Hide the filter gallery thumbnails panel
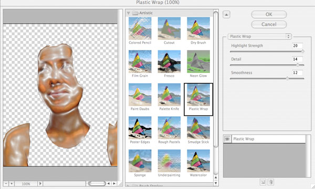Image resolution: width=315 pixels, height=189 pixels. (x=226, y=15)
